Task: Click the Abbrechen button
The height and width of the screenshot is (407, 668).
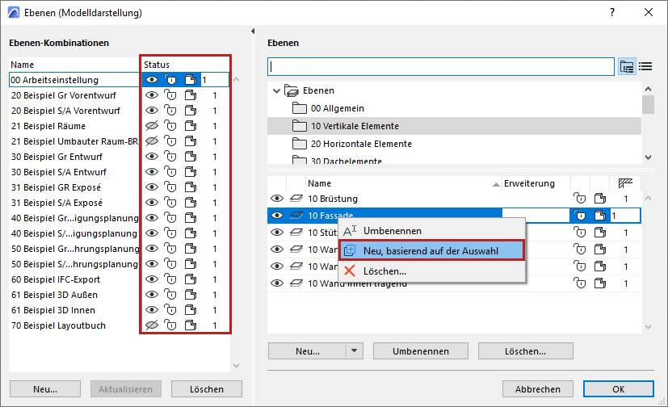Action: point(538,388)
